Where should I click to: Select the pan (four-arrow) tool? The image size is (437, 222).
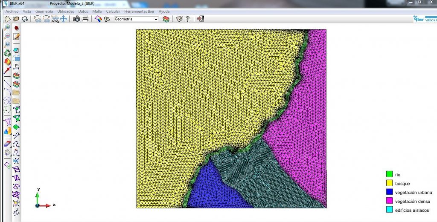pos(63,19)
